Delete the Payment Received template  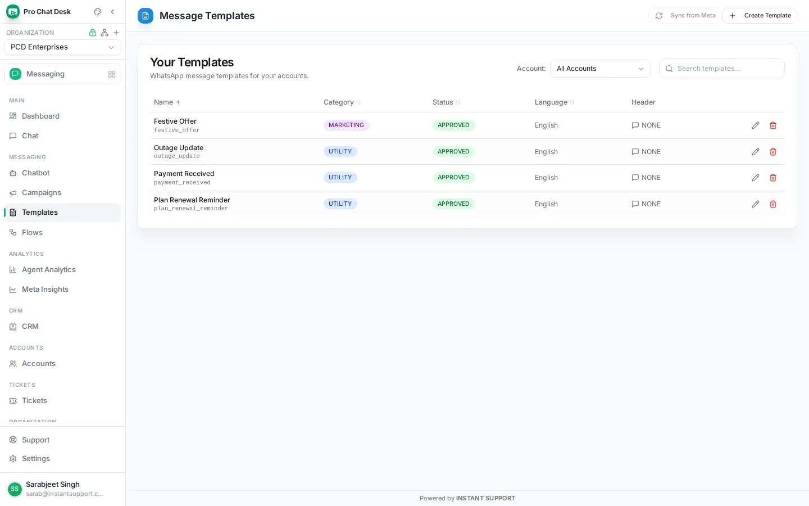click(x=773, y=178)
